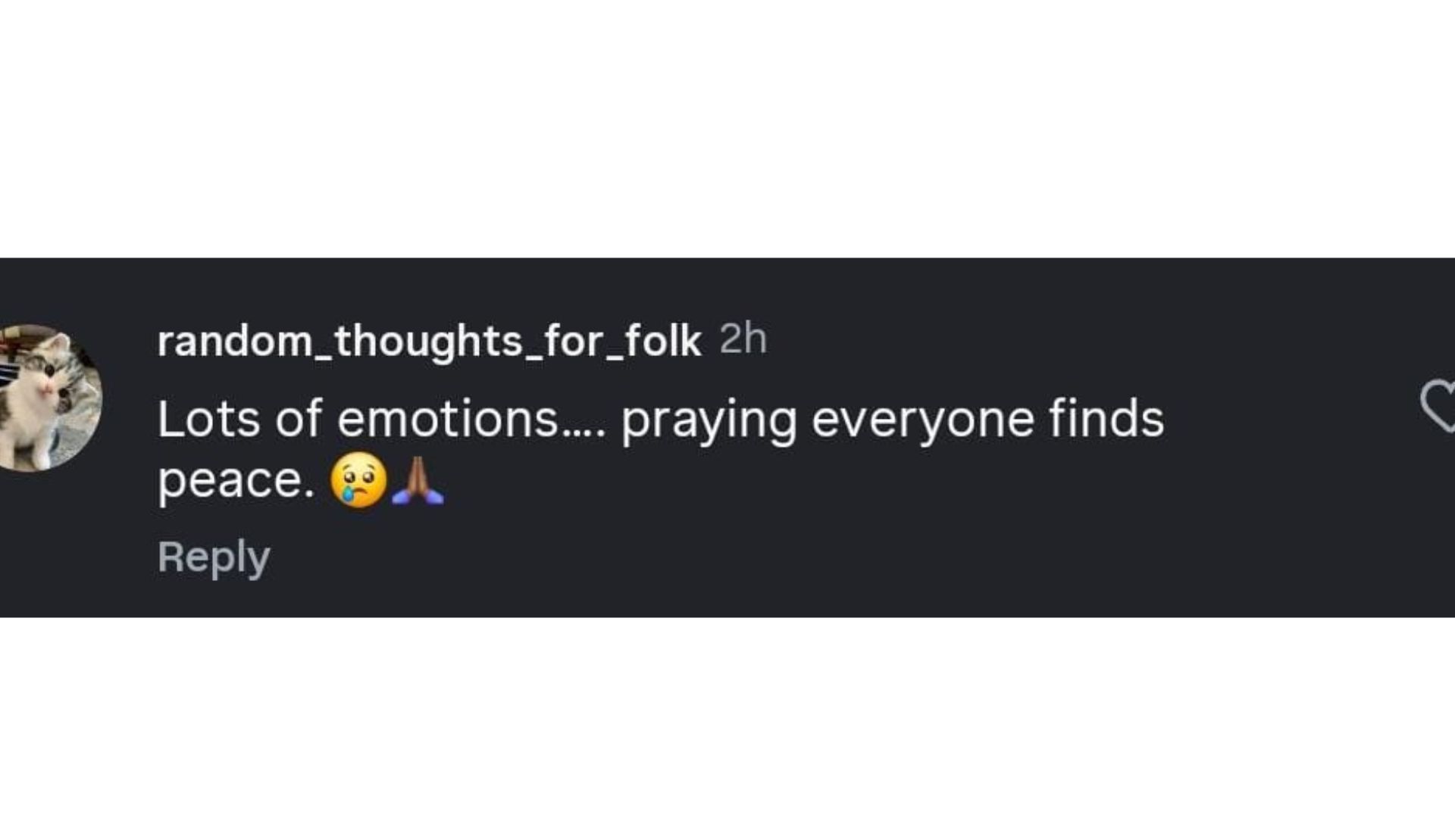Like the comment with the heart icon
Screen dimensions: 1455x818
click(x=1438, y=407)
